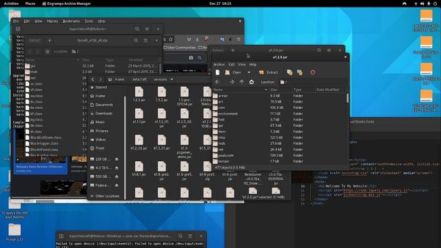Open the View menu in Engrampa window
The height and width of the screenshot is (248, 441).
pyautogui.click(x=242, y=64)
